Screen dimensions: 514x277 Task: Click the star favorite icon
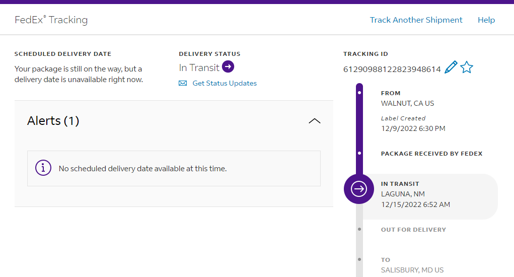467,67
